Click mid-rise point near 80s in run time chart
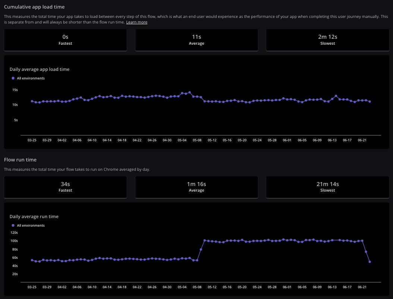 201,249
